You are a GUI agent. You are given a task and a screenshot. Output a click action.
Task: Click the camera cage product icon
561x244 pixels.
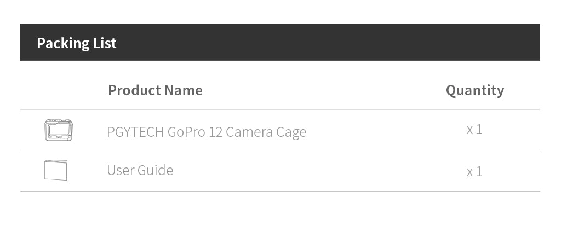[58, 130]
